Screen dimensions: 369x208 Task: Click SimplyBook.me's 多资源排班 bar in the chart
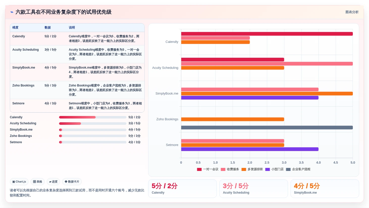click(x=267, y=94)
